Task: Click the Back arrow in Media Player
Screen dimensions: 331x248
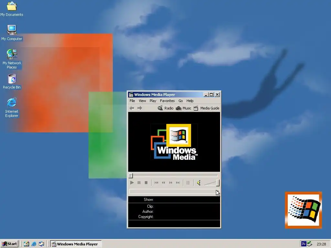Action: [x=132, y=108]
